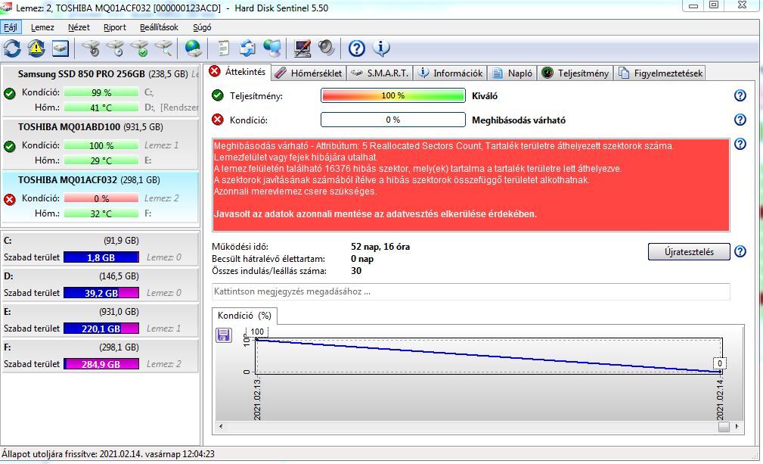
Task: Click the help icon next to Kondíció bar
Action: pos(740,120)
